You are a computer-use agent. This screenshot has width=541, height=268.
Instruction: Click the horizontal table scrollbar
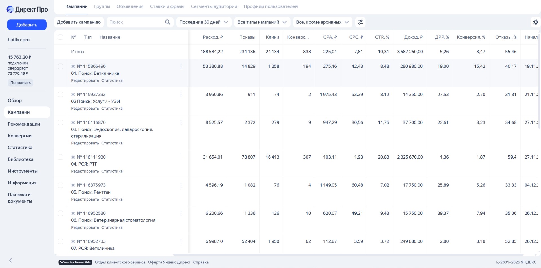pyautogui.click(x=348, y=255)
